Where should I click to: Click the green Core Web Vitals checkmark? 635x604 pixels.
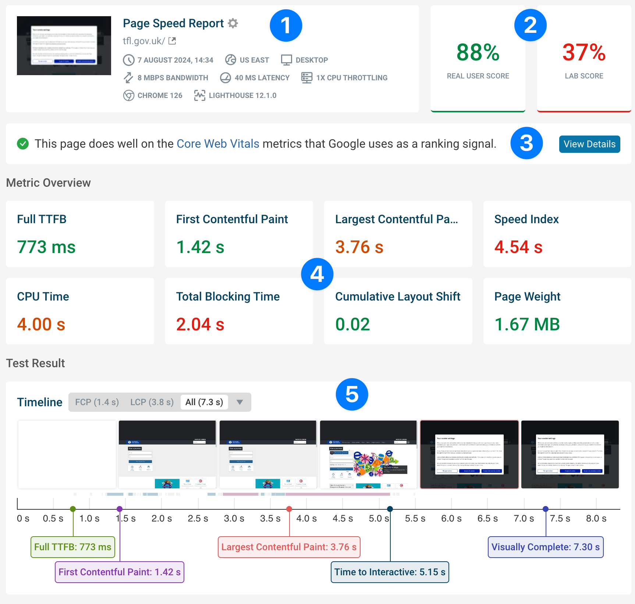coord(23,144)
